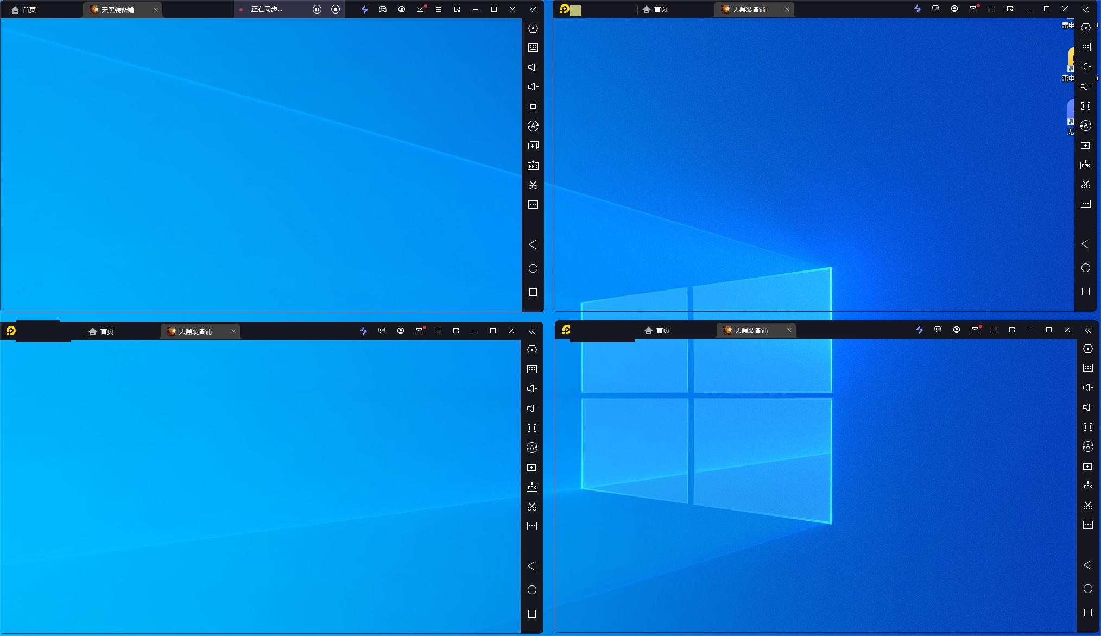Open hamburger menu in bottom-right emulator title bar
The height and width of the screenshot is (636, 1101).
coord(994,330)
